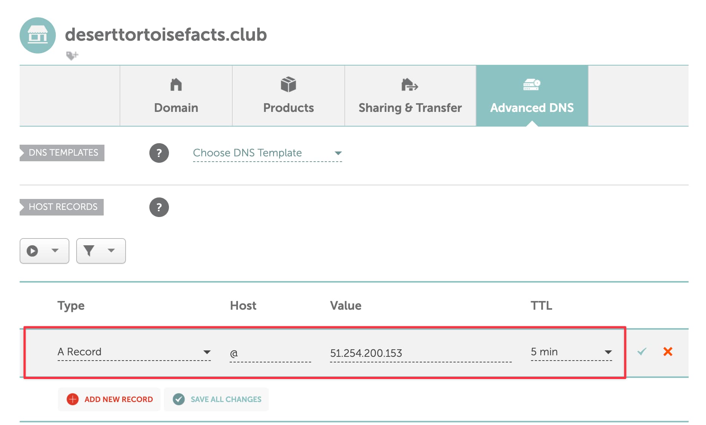The image size is (706, 425).
Task: Expand the A Record type dropdown
Action: [134, 352]
